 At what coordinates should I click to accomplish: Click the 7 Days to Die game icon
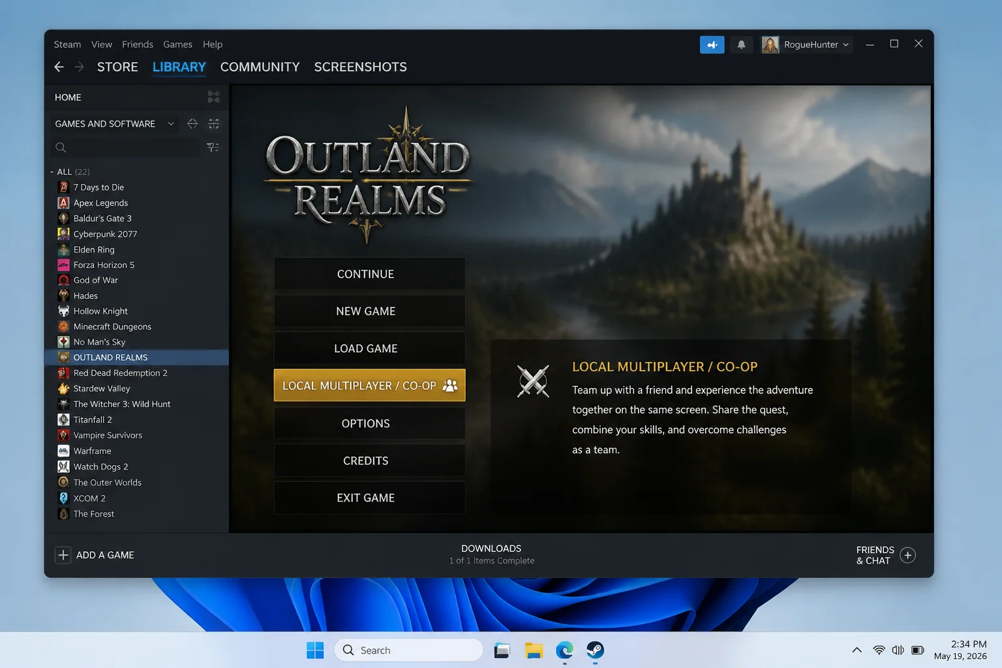tap(63, 187)
